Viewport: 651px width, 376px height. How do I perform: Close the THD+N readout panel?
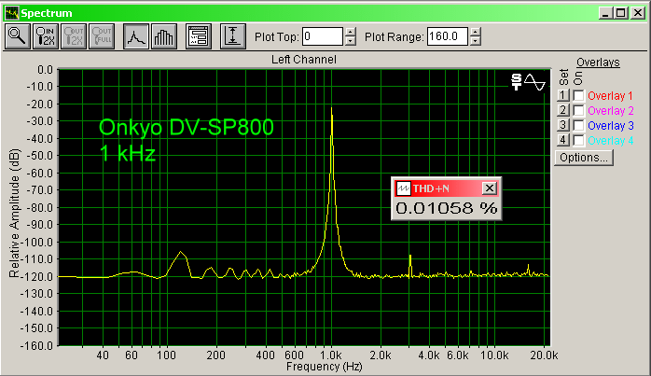pos(490,188)
